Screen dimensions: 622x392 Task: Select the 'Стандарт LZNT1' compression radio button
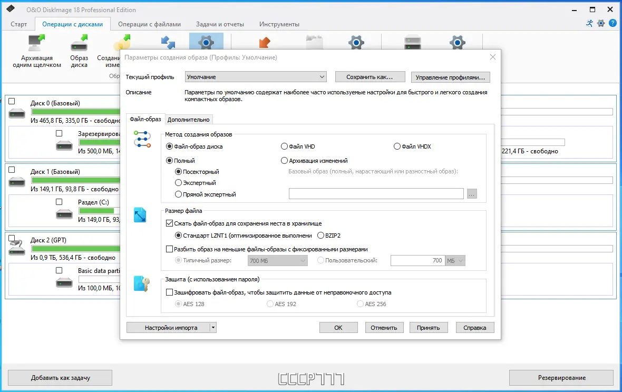(x=179, y=236)
